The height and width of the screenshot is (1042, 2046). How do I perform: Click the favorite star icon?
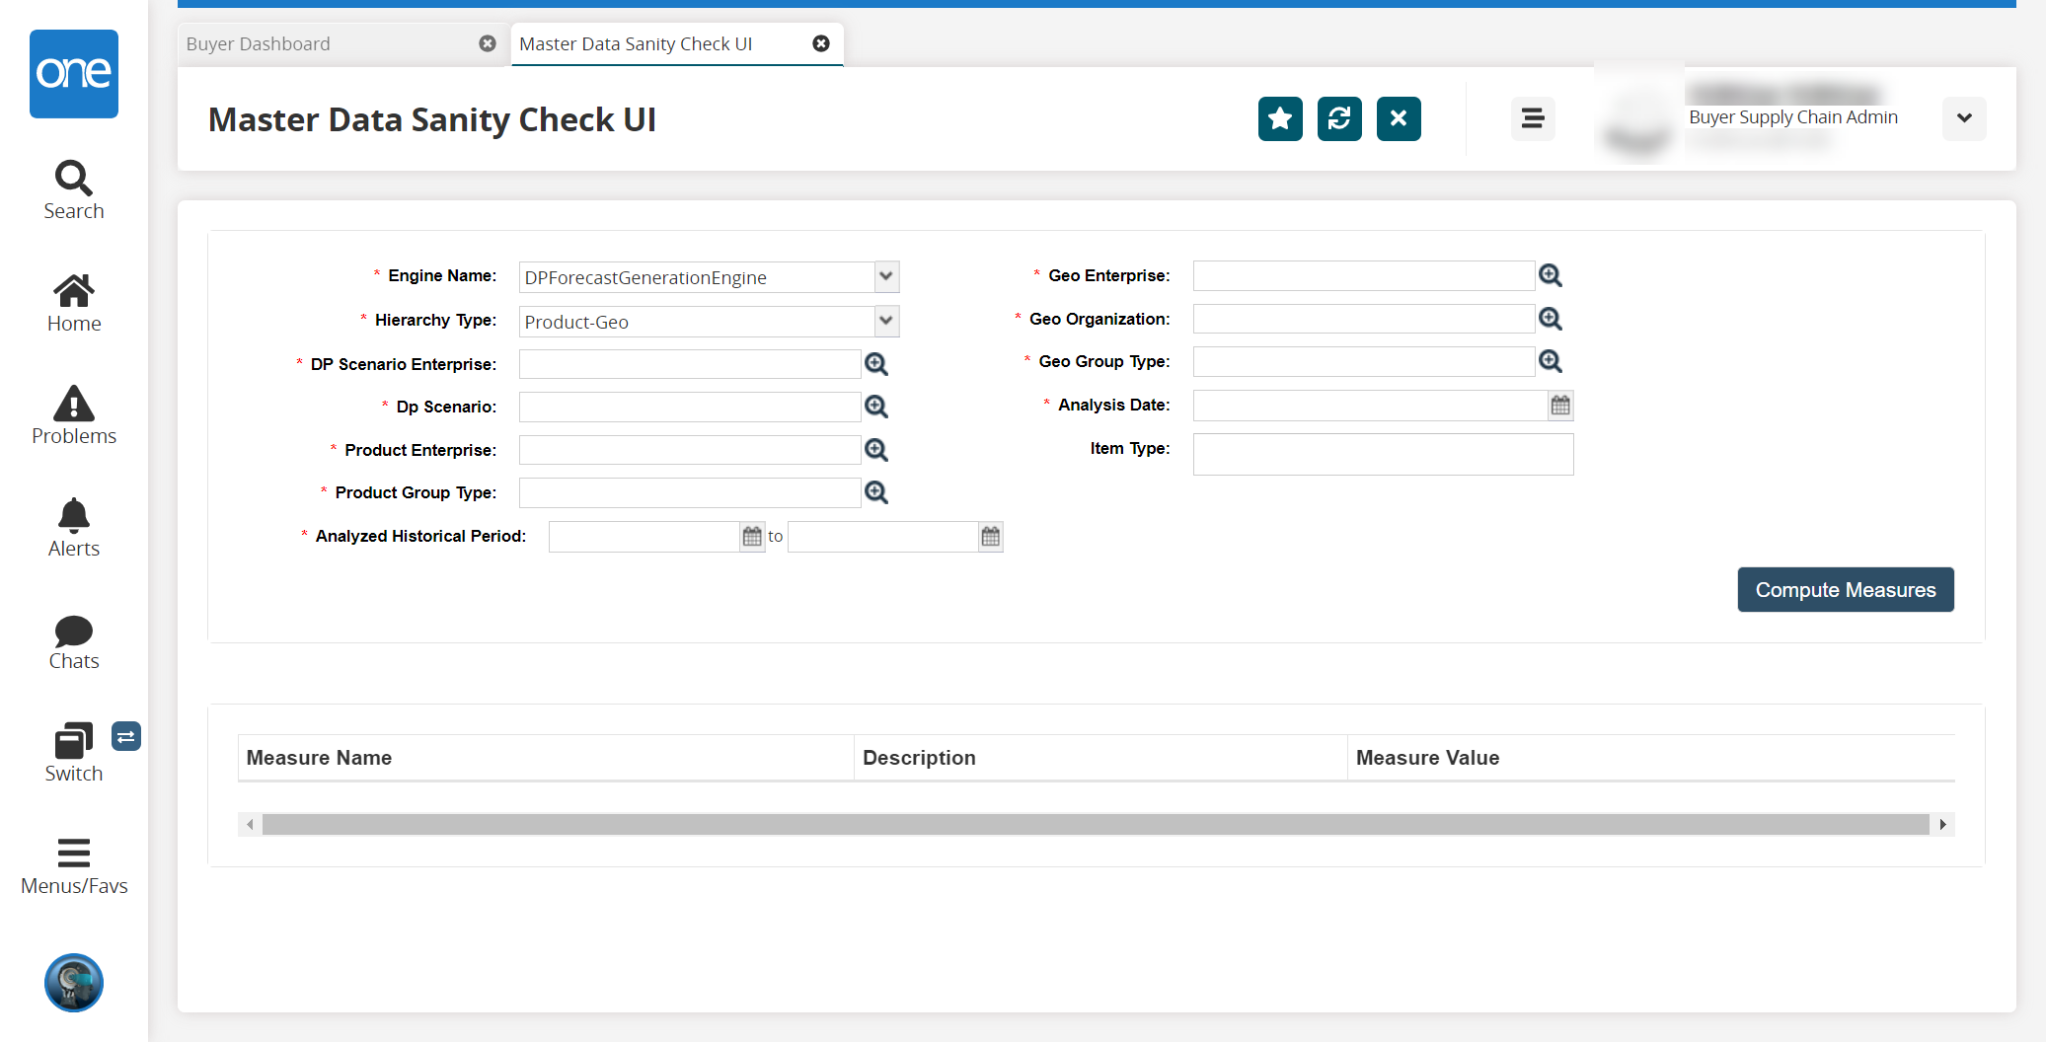click(1280, 119)
